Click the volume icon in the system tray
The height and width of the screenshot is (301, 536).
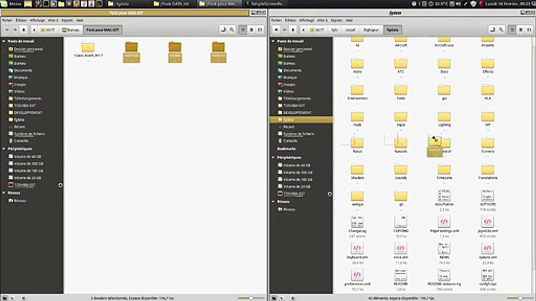point(458,4)
